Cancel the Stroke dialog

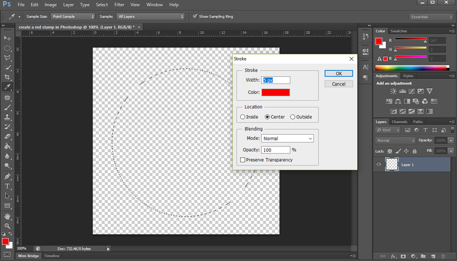pyautogui.click(x=338, y=84)
